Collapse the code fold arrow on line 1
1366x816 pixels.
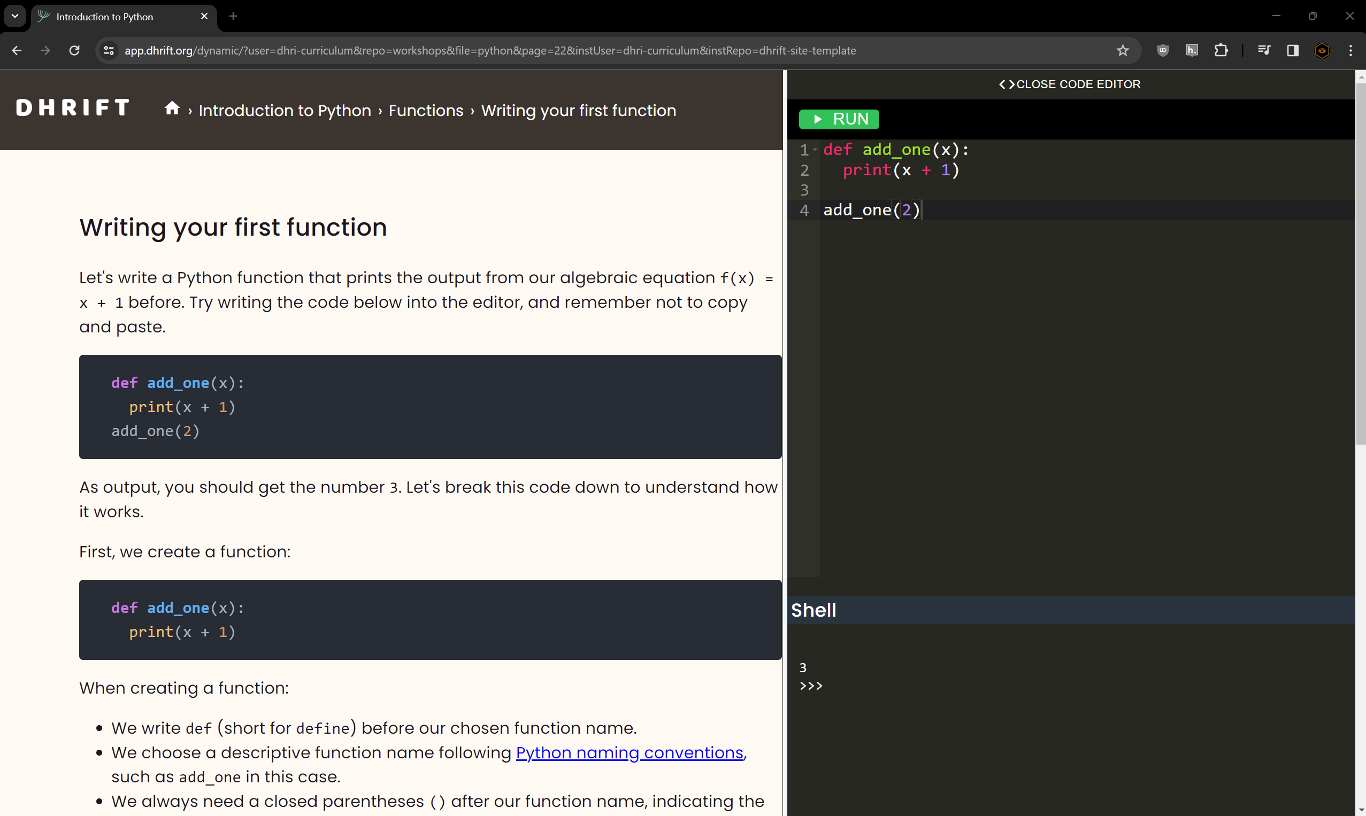coord(815,150)
